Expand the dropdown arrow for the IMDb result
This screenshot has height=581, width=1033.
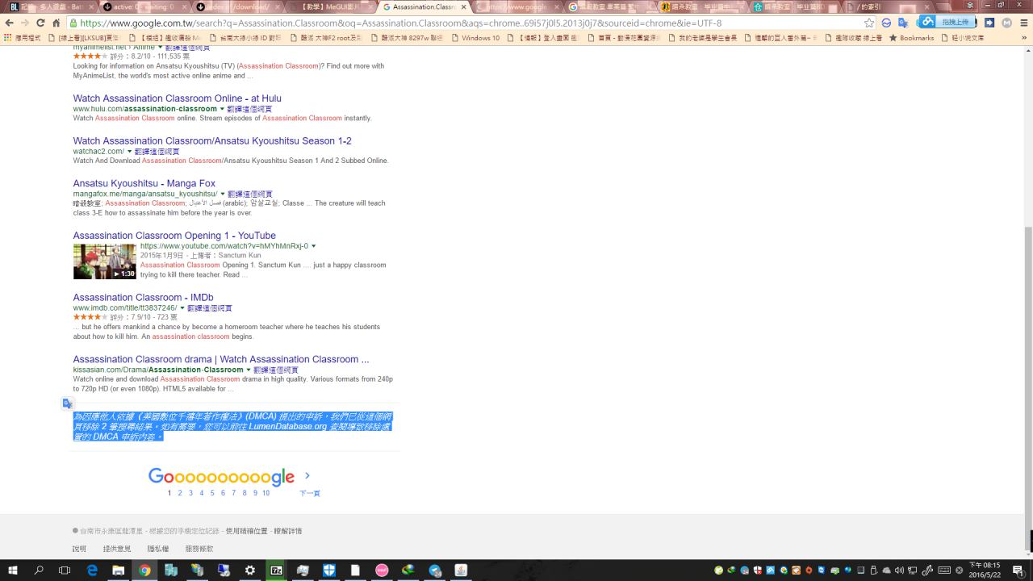click(182, 308)
